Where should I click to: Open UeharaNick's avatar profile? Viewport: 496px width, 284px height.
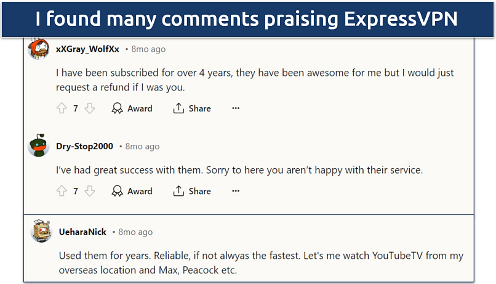click(x=42, y=232)
